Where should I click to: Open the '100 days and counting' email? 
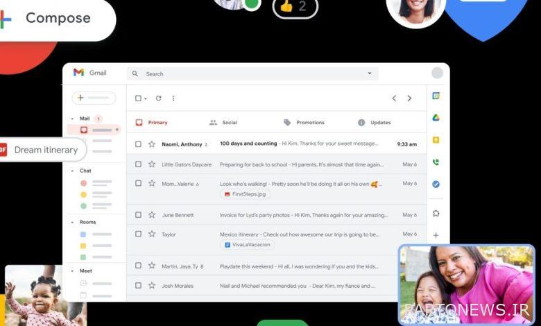pos(277,144)
